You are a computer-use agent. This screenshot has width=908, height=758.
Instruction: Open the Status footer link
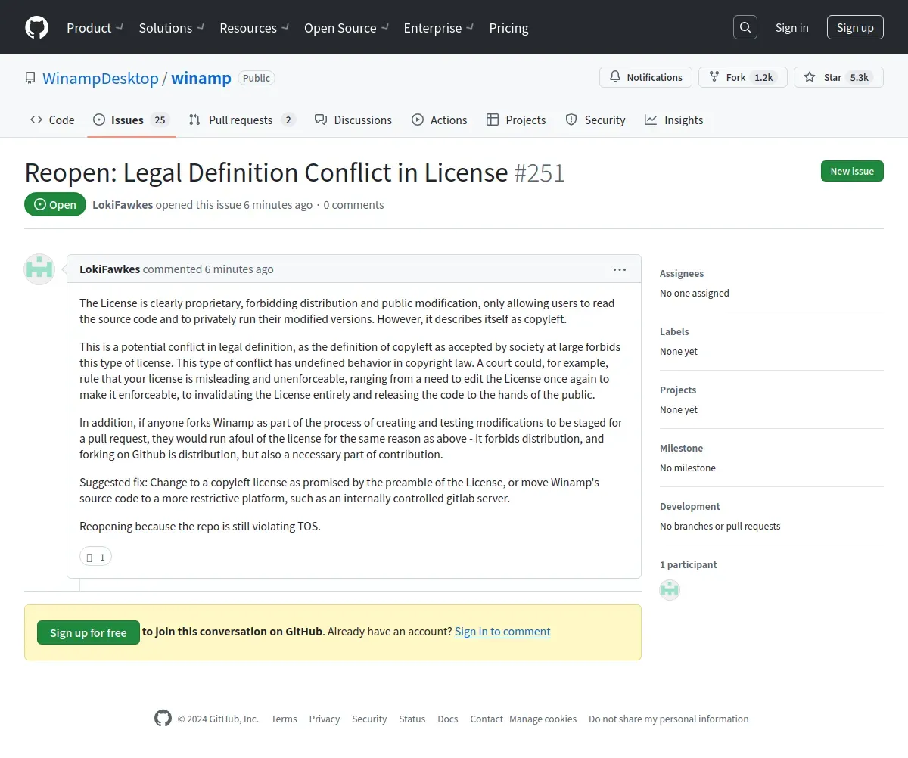(412, 719)
